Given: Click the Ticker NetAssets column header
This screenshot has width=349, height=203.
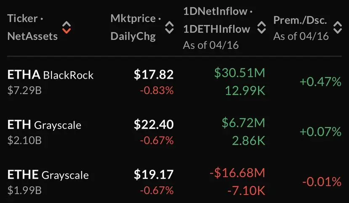Looking at the screenshot, I should tap(32, 28).
